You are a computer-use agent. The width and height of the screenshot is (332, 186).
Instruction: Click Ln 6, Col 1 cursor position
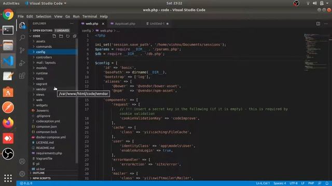[x=263, y=183]
